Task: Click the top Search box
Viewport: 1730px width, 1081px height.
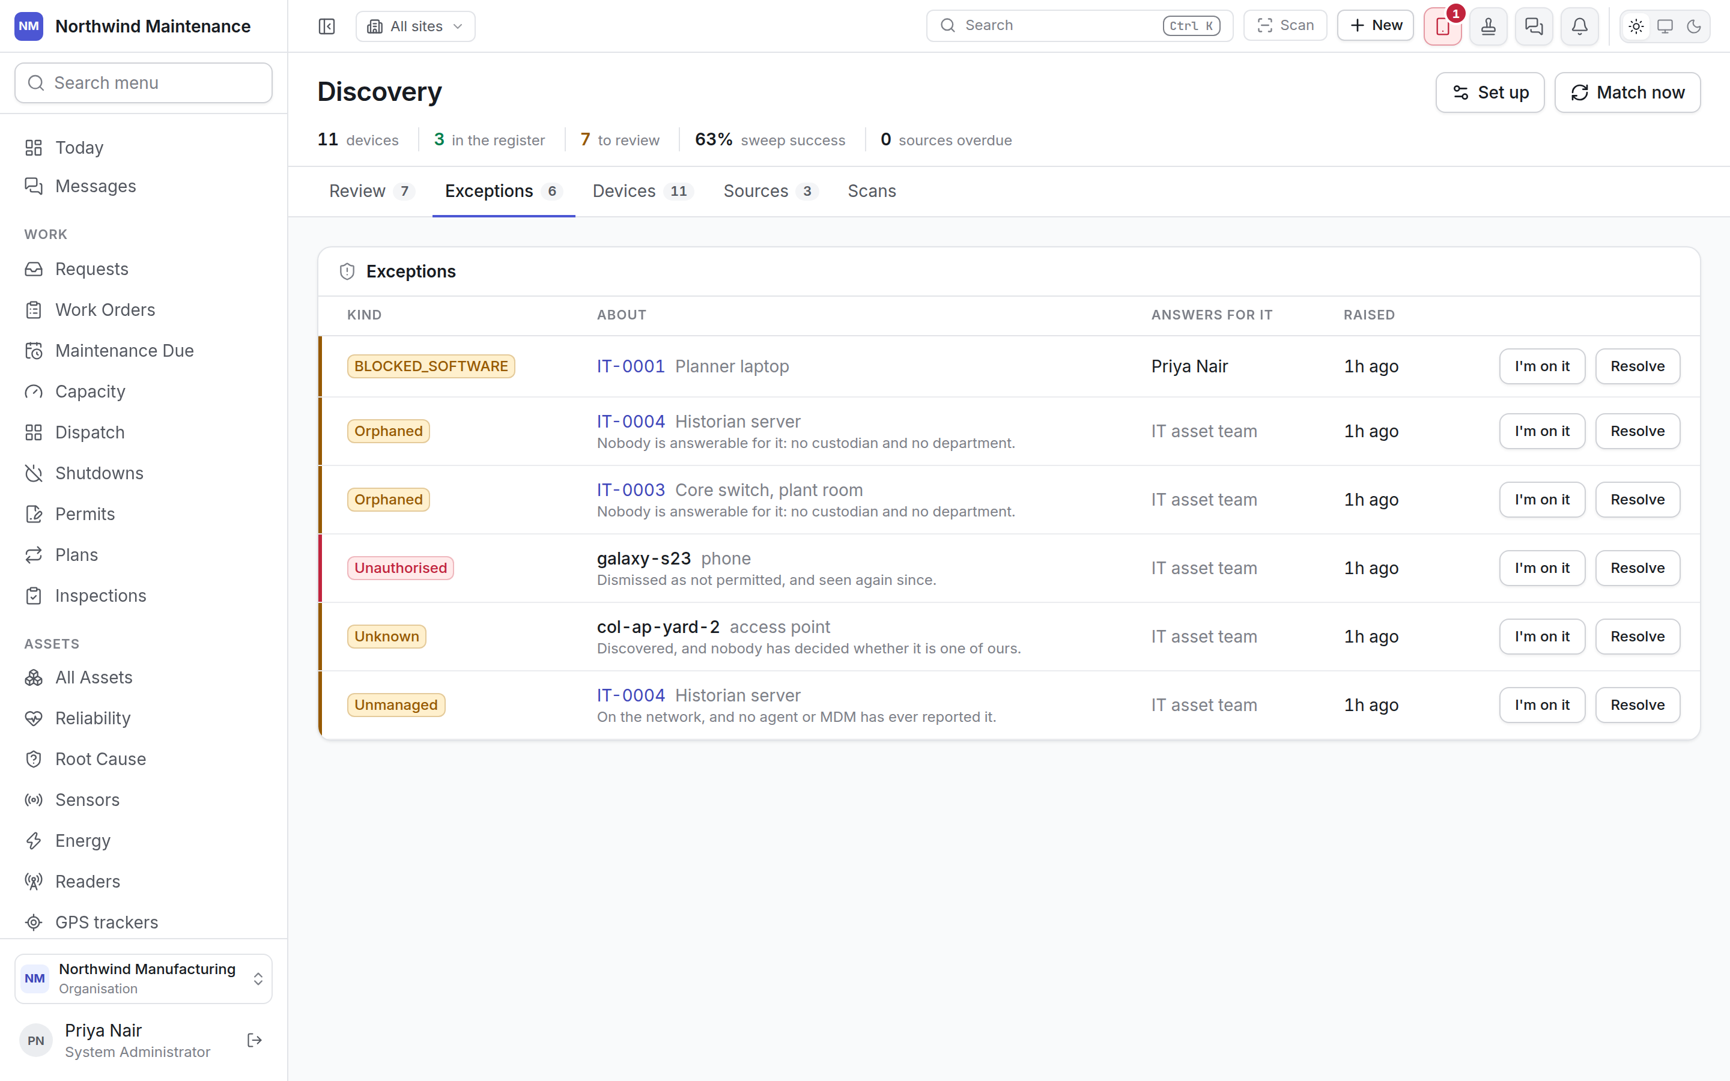Action: [1079, 25]
